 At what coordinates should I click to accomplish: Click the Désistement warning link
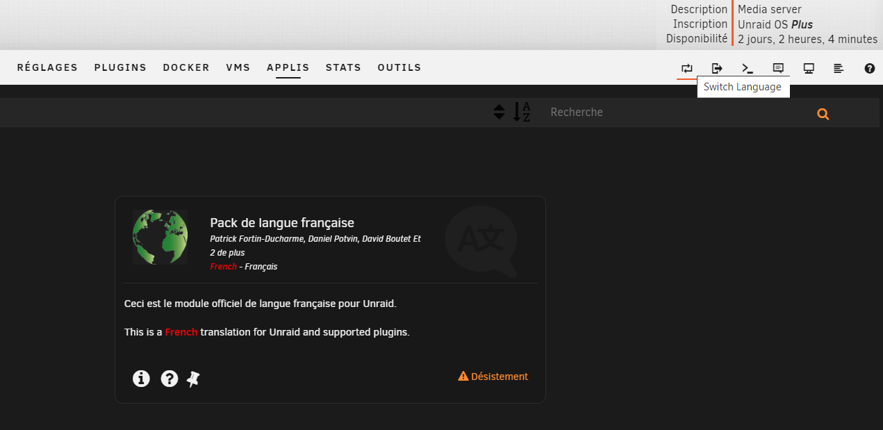pos(493,377)
